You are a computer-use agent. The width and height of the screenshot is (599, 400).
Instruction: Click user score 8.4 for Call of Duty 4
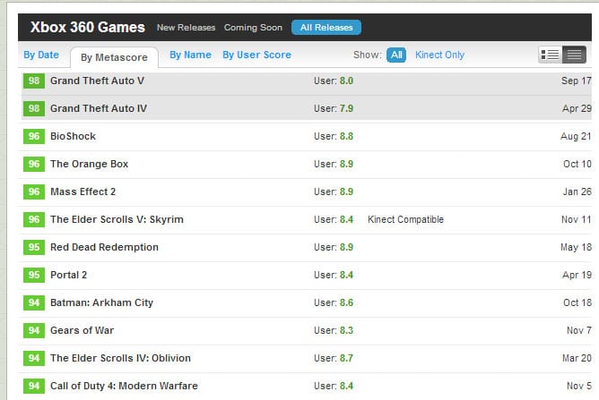[346, 386]
